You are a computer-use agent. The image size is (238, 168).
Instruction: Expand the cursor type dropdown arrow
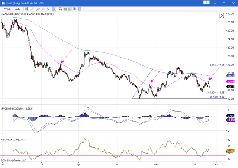click(x=51, y=9)
